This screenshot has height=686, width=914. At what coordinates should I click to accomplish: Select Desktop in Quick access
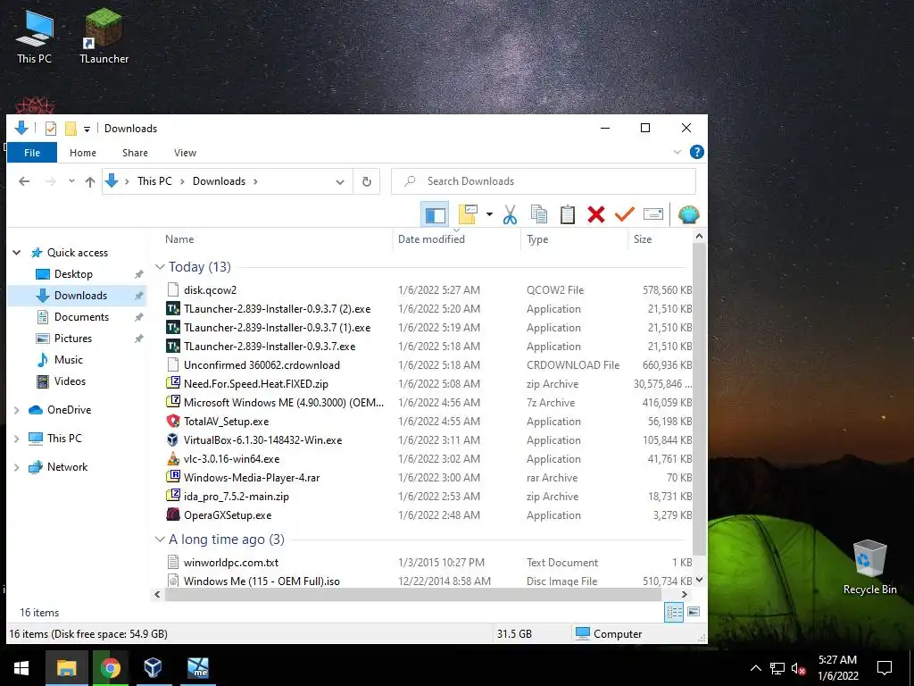coord(73,274)
